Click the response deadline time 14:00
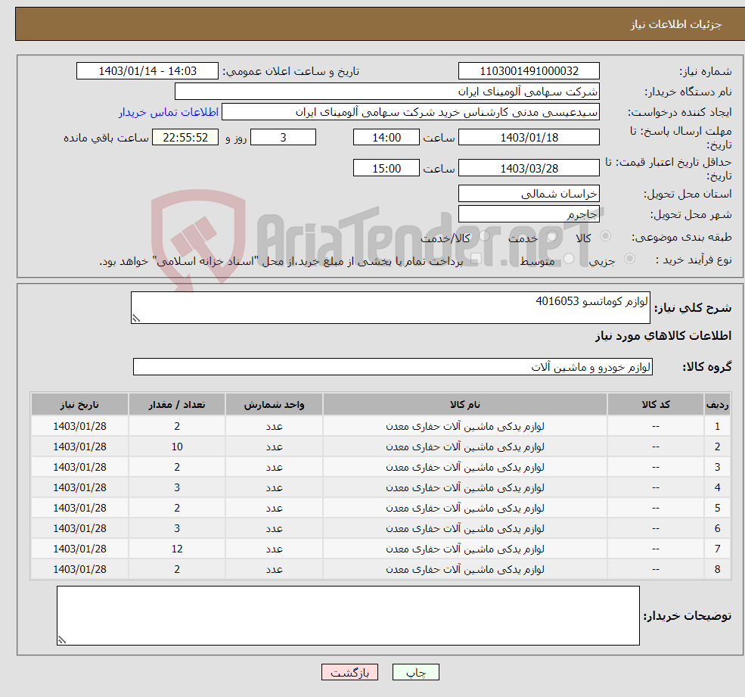 (x=386, y=138)
